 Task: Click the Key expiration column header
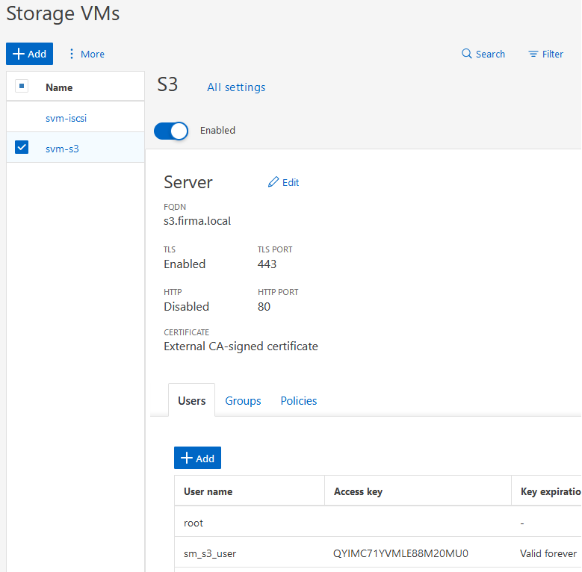[x=547, y=491]
